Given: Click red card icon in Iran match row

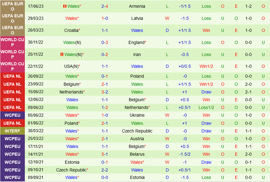Looking at the screenshot, I should point(62,54).
